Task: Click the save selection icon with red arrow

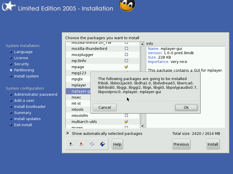Action: [82, 144]
